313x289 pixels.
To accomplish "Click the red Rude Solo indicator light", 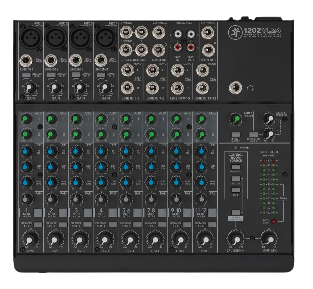I will pos(274,221).
